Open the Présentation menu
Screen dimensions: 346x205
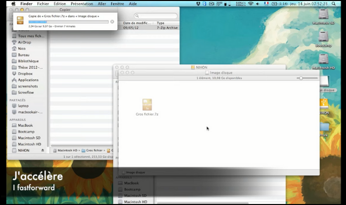click(82, 3)
